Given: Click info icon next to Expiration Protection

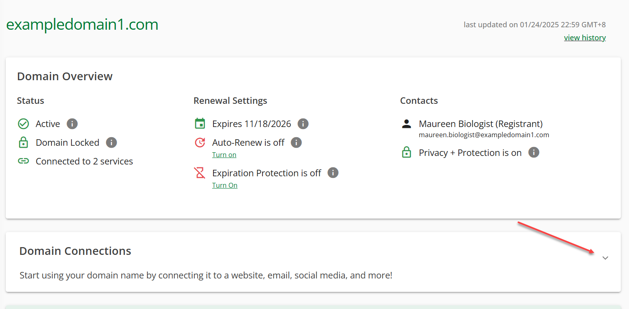Looking at the screenshot, I should coord(333,173).
